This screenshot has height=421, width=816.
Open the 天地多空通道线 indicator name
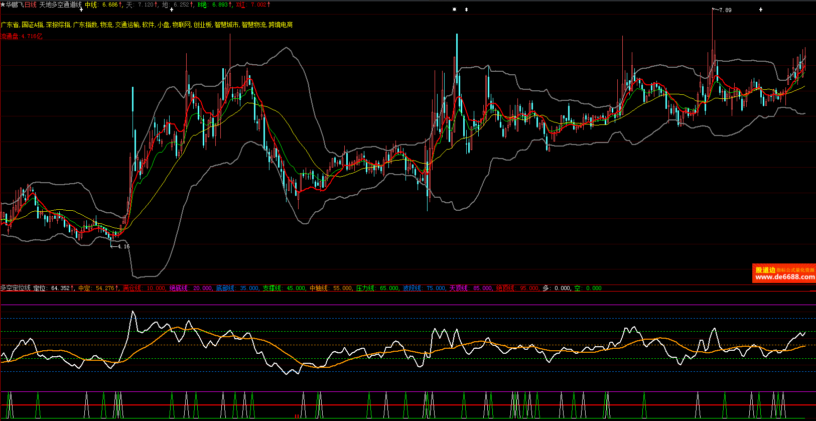click(x=60, y=5)
